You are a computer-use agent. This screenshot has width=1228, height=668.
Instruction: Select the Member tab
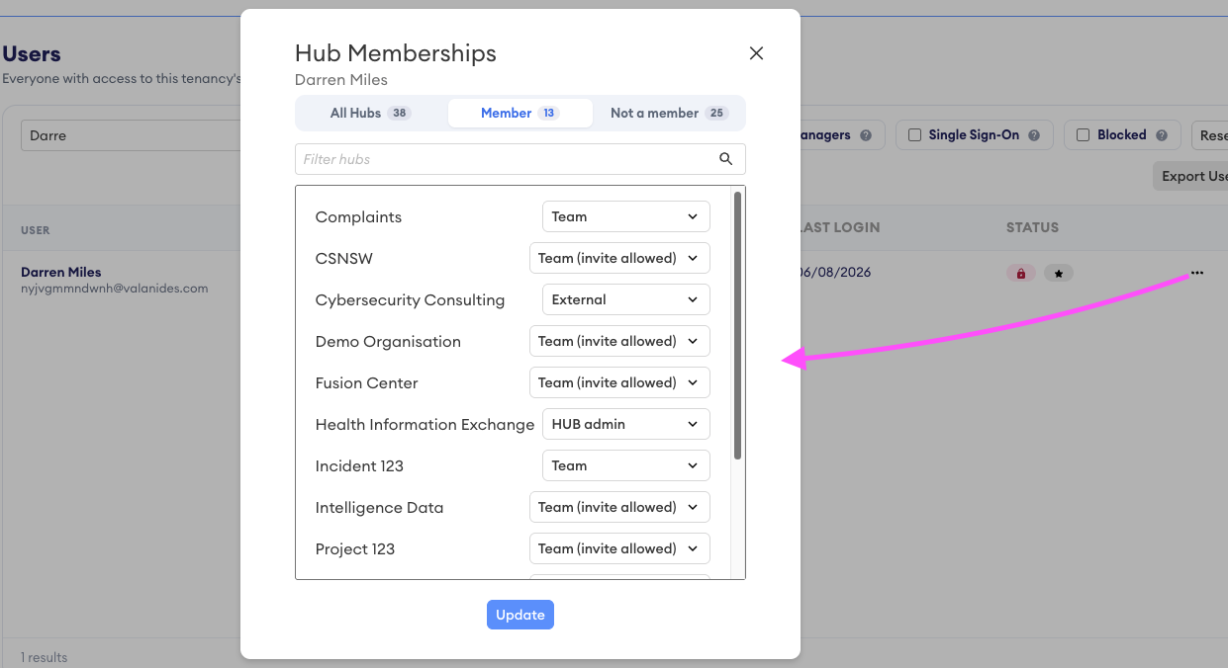click(520, 113)
